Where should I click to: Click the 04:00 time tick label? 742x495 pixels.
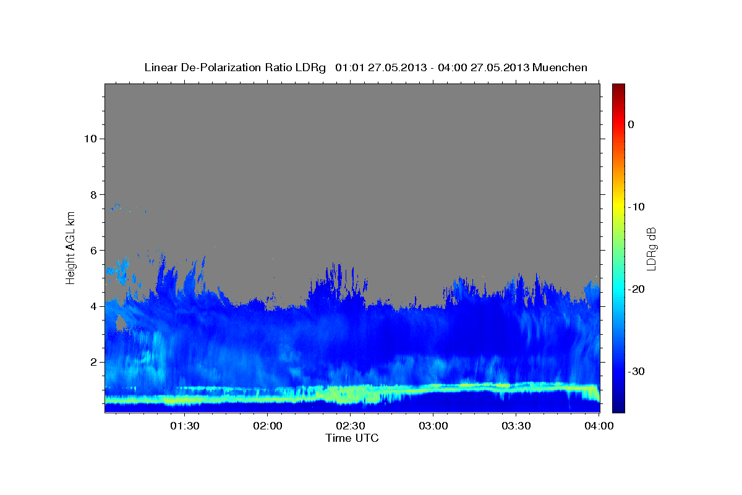[x=599, y=426]
